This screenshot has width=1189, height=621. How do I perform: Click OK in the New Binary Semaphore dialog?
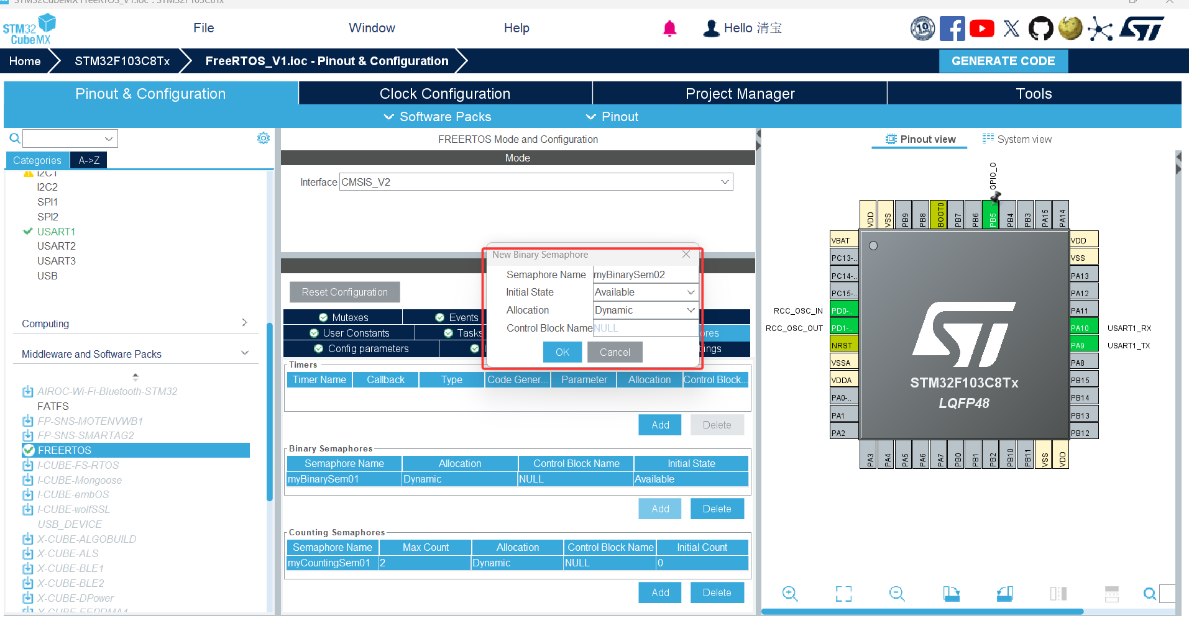562,352
